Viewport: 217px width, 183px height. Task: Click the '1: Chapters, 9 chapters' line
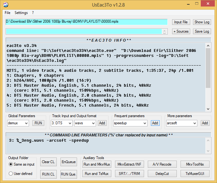(35, 75)
